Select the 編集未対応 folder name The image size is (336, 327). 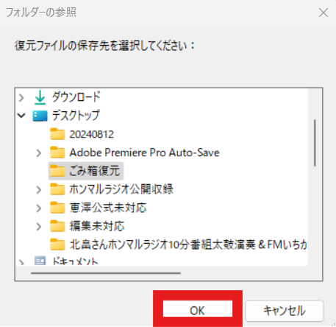[x=97, y=226]
